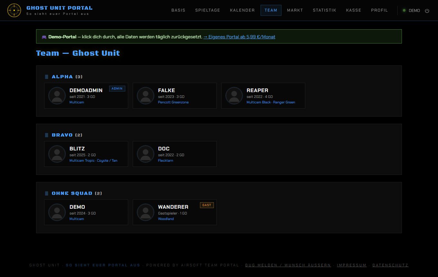
Task: Click 'Multicam Black · Ranger Green' text
Action: click(x=271, y=102)
